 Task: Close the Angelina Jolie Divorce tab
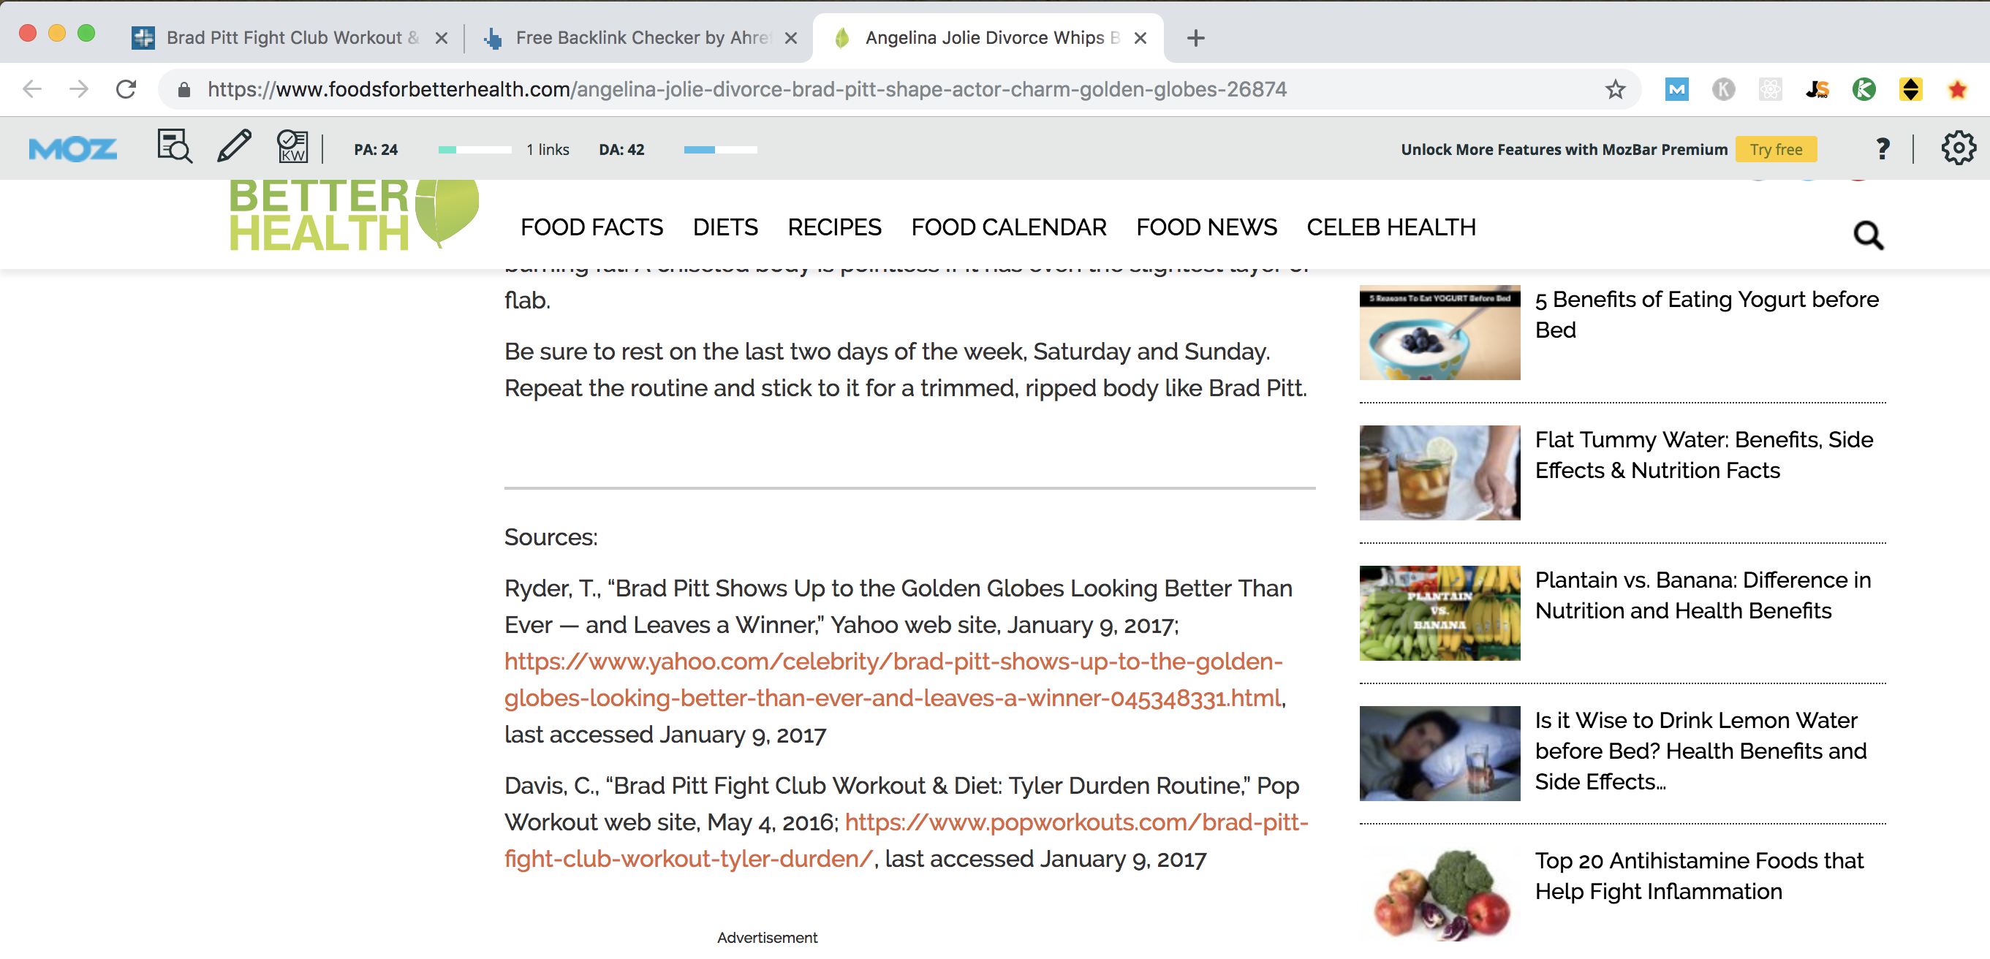point(1140,38)
